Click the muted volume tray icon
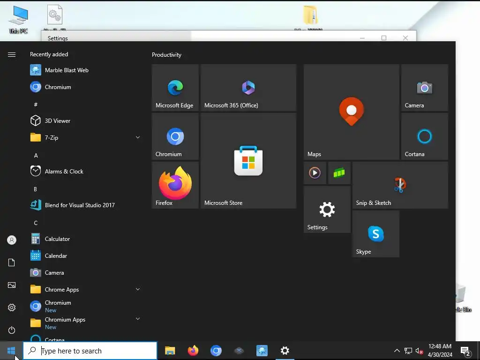 419,351
